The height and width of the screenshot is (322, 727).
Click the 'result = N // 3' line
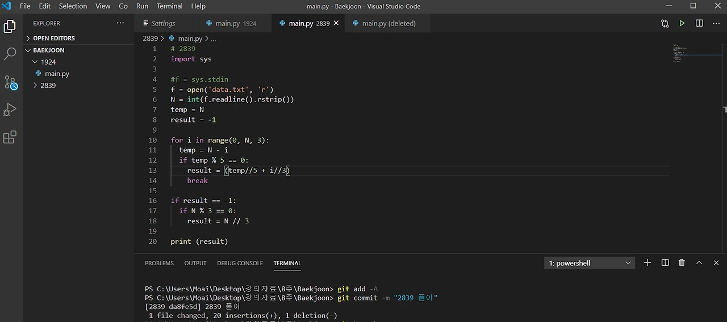[x=218, y=221]
